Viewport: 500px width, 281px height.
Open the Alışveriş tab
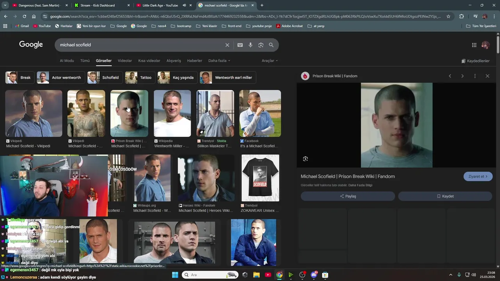click(x=174, y=61)
